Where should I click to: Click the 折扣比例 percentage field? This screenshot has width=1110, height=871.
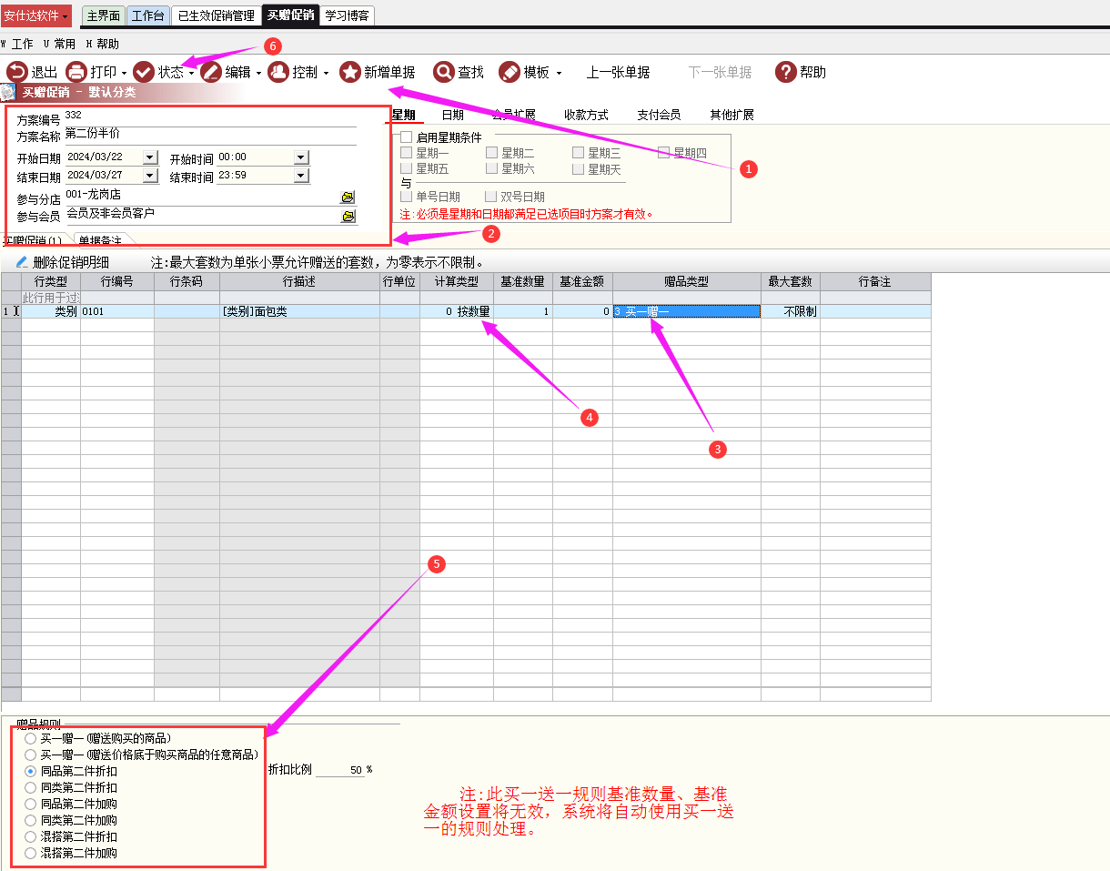tap(338, 770)
